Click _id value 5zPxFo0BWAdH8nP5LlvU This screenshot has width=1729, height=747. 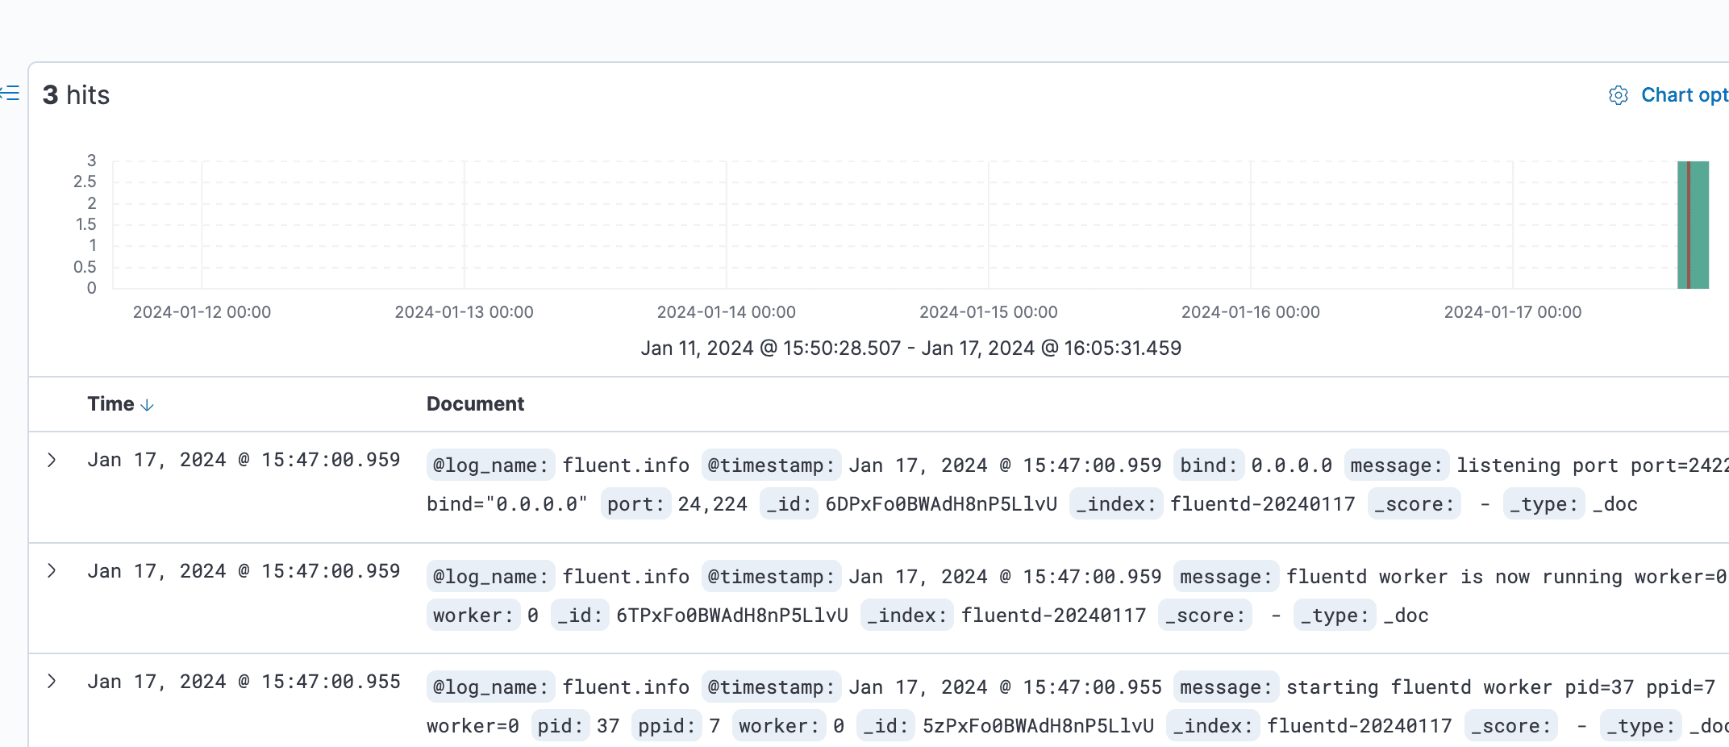(1039, 726)
